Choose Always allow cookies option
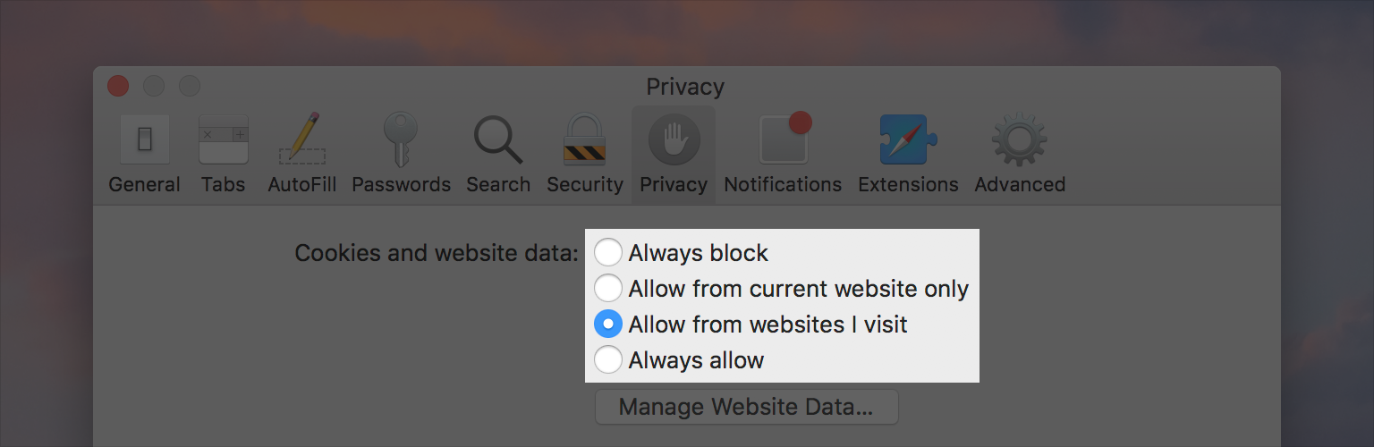Screen dimensions: 1374x447 679,359
